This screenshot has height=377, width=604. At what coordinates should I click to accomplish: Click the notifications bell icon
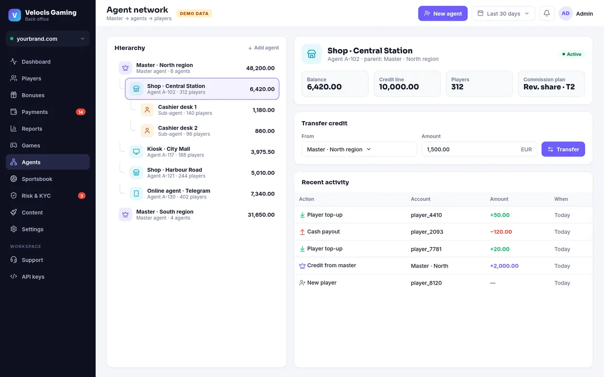pos(547,13)
